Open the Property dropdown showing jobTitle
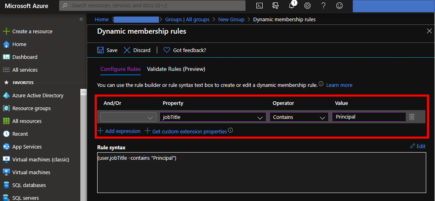The height and width of the screenshot is (201, 435). [x=213, y=117]
